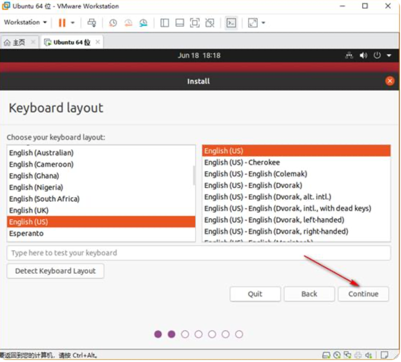Select English (Ghana) layout
This screenshot has width=401, height=362.
101,176
